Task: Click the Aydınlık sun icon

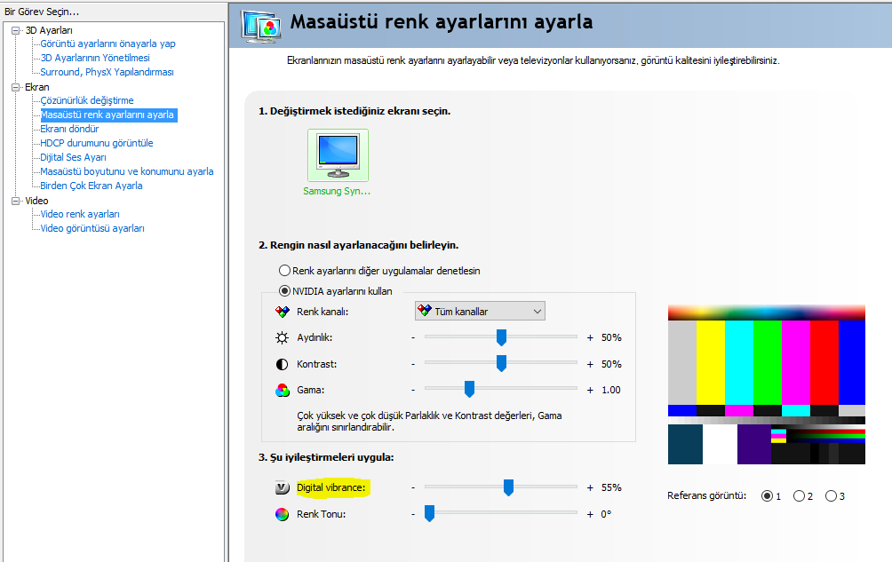Action: pos(283,337)
